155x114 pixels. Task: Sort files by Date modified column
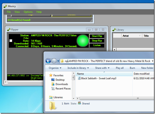pyautogui.click(x=143, y=74)
